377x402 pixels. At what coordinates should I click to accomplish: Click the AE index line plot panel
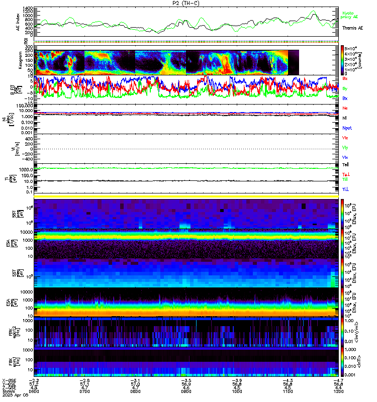[x=186, y=22]
